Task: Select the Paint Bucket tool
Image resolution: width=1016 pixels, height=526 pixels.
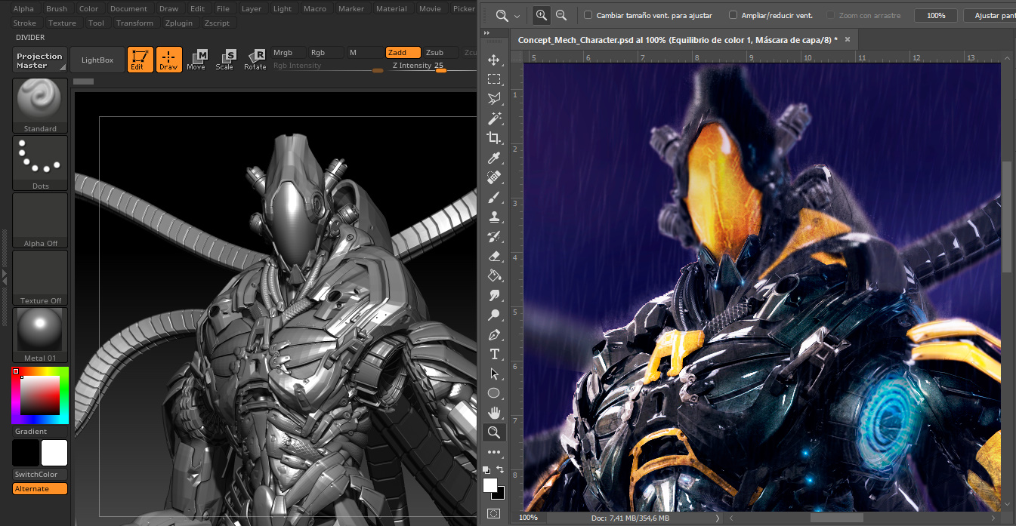Action: (494, 275)
